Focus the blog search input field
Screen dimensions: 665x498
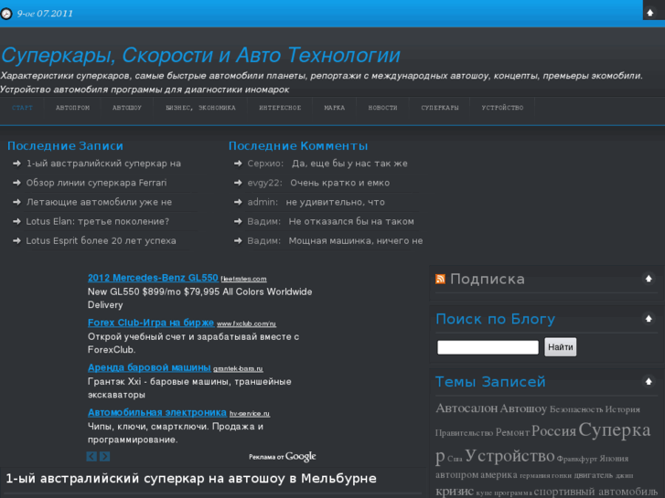pos(488,347)
